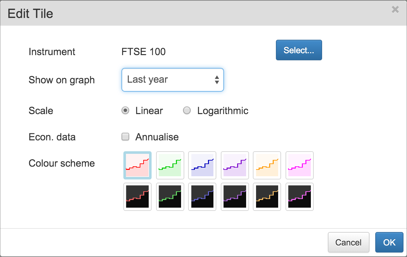Open the Show on graph dropdown
The height and width of the screenshot is (257, 407).
click(172, 80)
